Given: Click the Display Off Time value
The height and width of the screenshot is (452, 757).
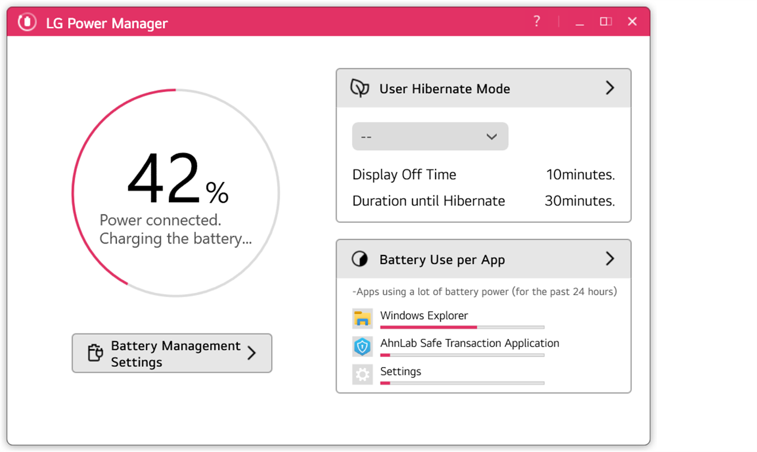Looking at the screenshot, I should [x=580, y=175].
